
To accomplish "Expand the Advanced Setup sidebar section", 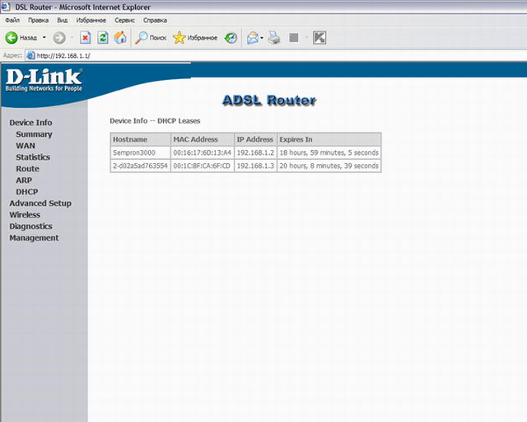I will pyautogui.click(x=40, y=204).
